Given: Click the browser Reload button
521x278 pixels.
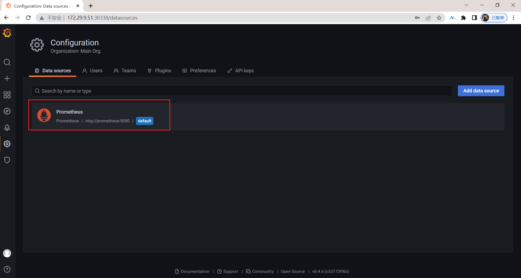Looking at the screenshot, I should pos(28,18).
